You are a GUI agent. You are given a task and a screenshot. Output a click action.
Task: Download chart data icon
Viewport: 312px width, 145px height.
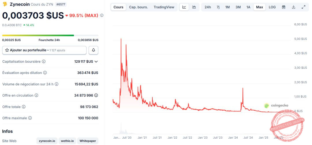click(x=294, y=7)
